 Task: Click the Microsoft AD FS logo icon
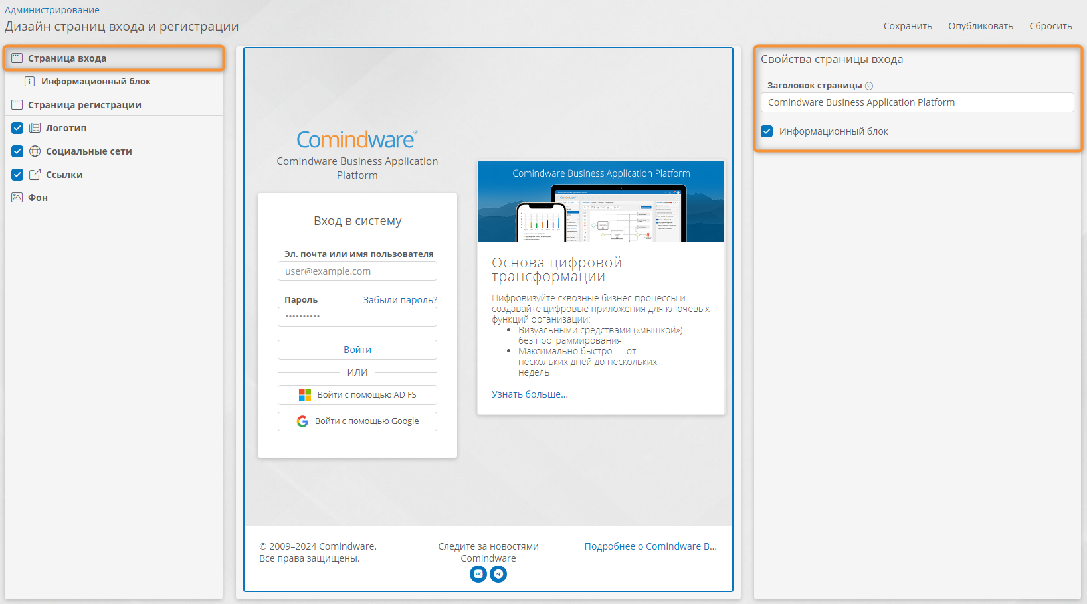pos(305,395)
